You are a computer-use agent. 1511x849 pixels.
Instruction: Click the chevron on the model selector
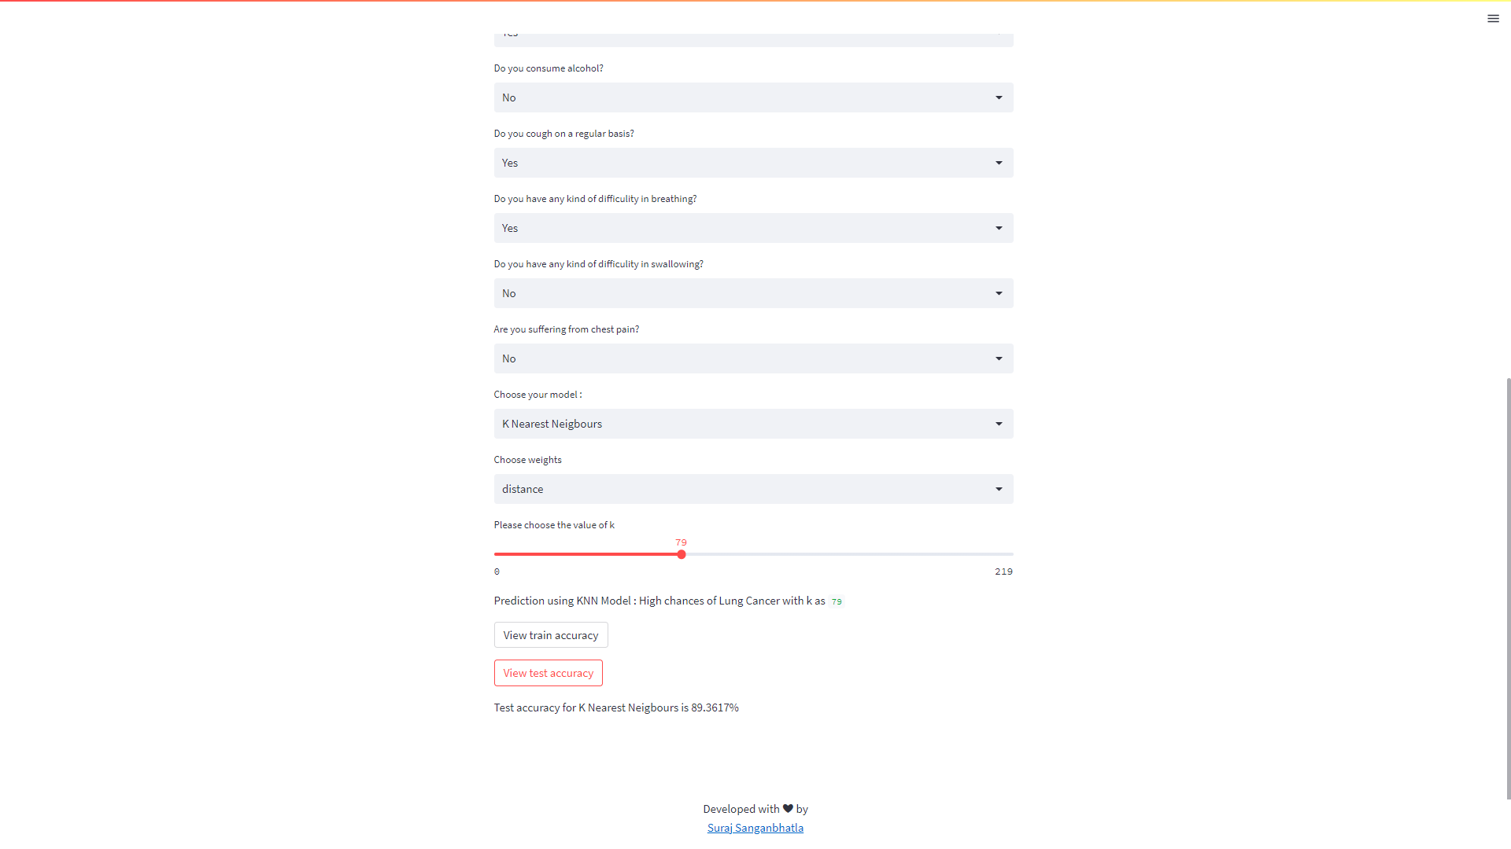[998, 424]
